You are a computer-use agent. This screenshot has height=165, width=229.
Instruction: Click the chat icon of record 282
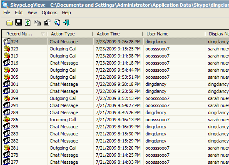click(x=7, y=141)
